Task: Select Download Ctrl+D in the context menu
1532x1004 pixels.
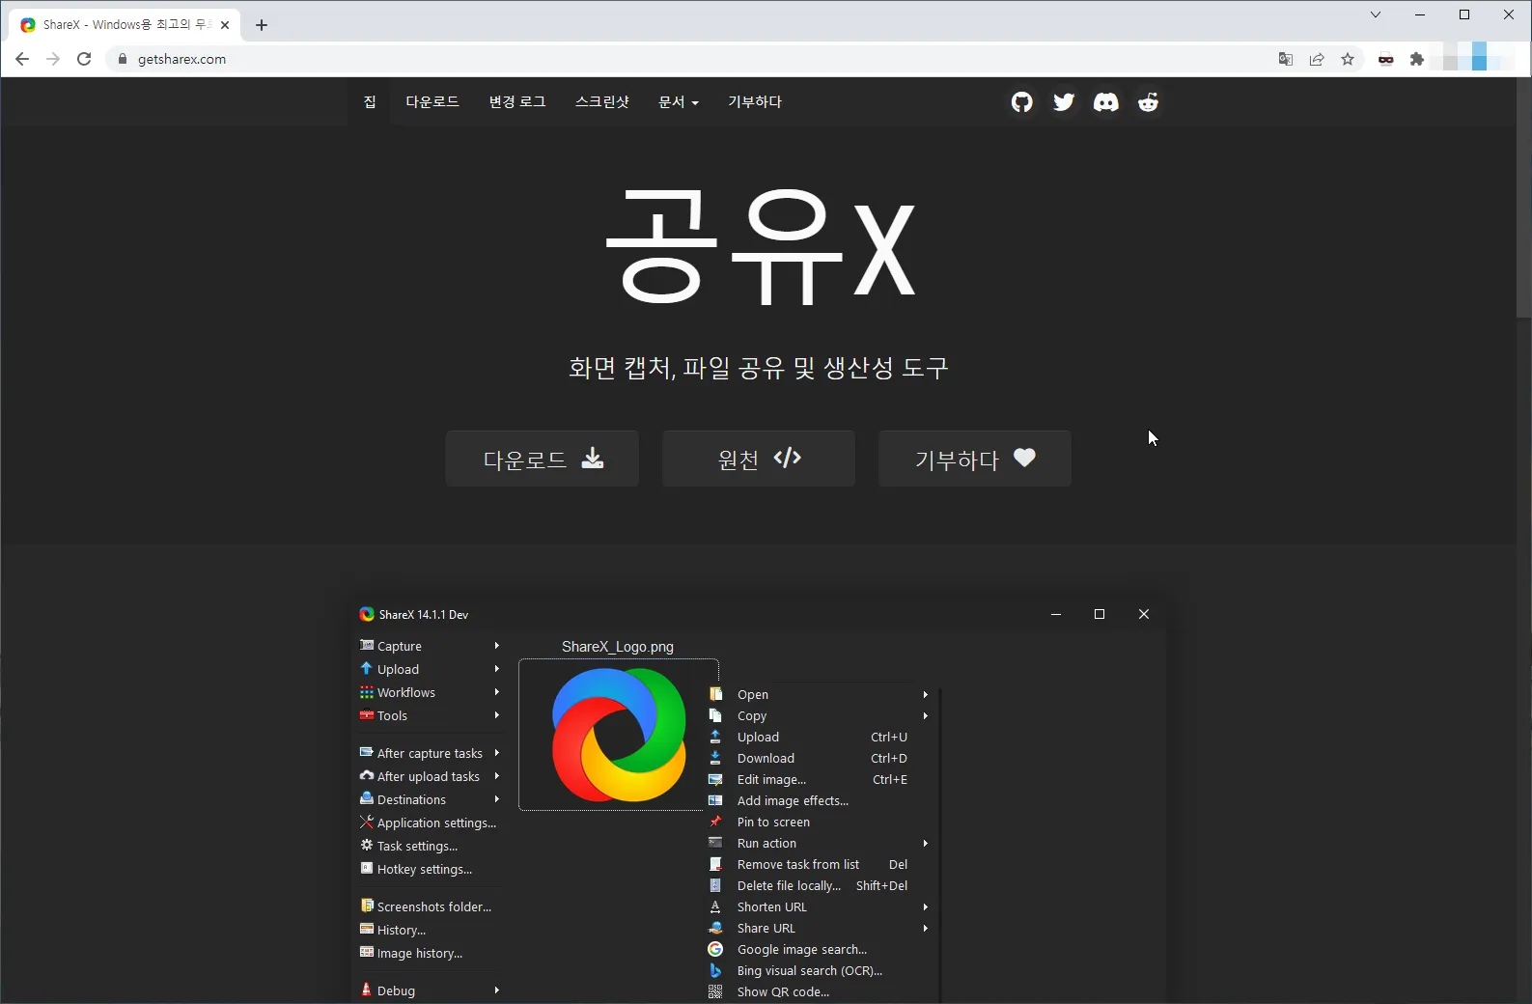Action: pyautogui.click(x=819, y=758)
